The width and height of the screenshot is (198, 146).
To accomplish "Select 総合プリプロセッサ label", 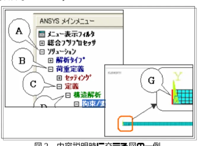I will [x=72, y=43].
